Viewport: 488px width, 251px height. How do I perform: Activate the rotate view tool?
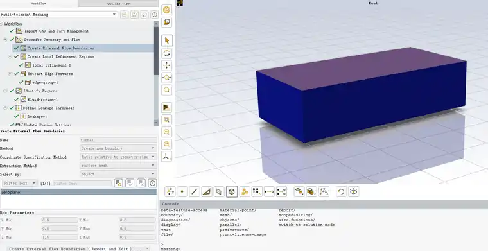(167, 53)
